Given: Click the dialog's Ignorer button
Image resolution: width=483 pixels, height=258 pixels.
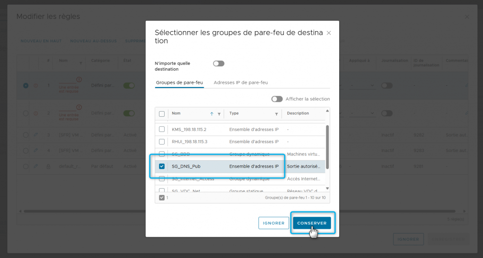Looking at the screenshot, I should pyautogui.click(x=274, y=223).
